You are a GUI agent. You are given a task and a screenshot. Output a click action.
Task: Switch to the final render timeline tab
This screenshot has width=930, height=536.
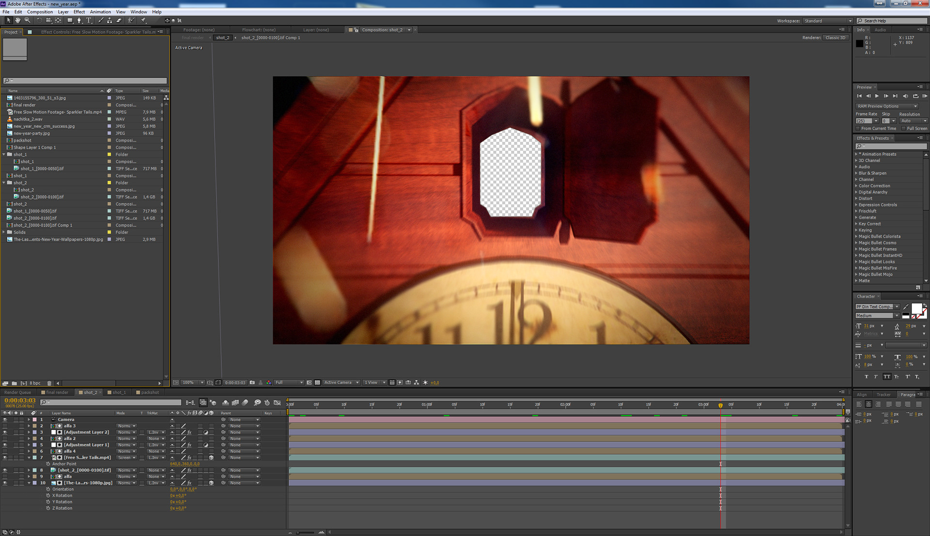pos(57,392)
